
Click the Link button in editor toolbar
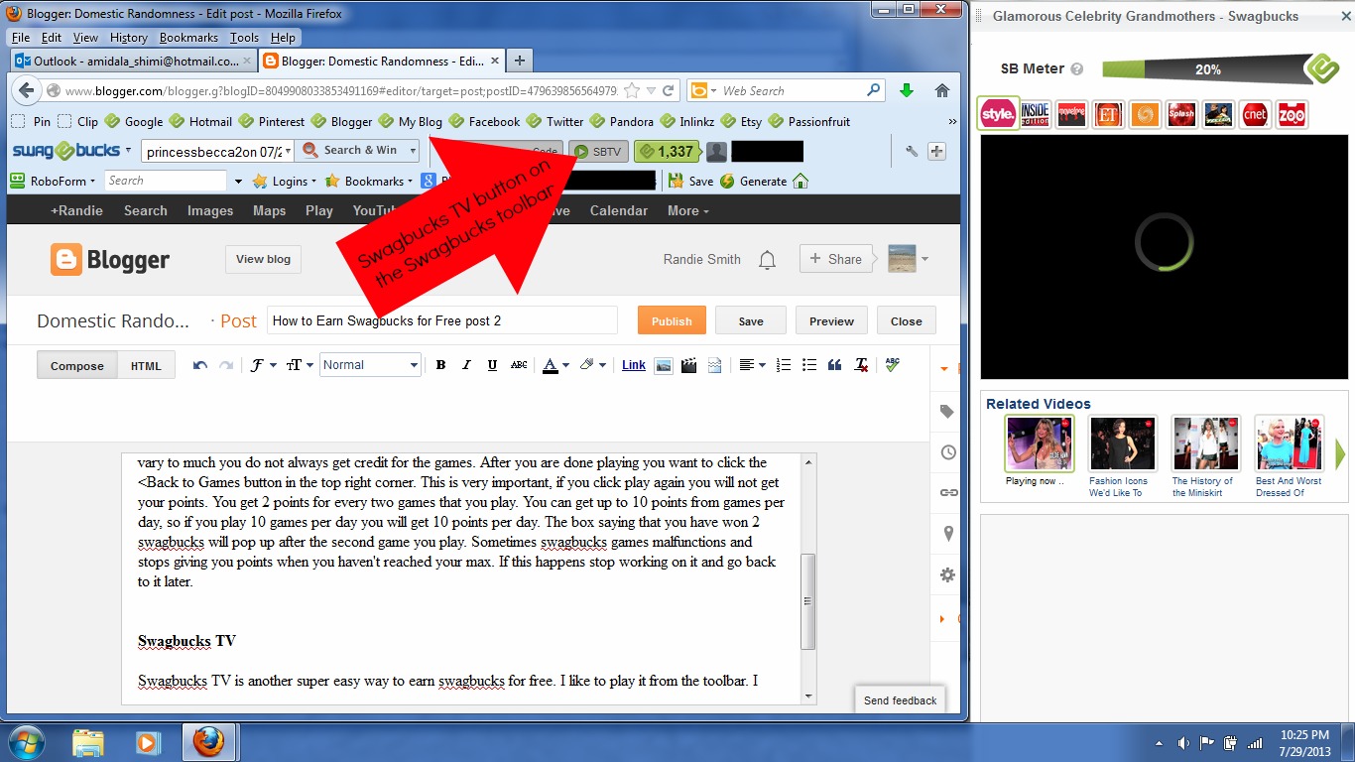click(x=634, y=365)
